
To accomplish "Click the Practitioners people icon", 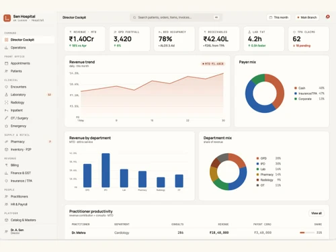I will [x=7, y=197].
